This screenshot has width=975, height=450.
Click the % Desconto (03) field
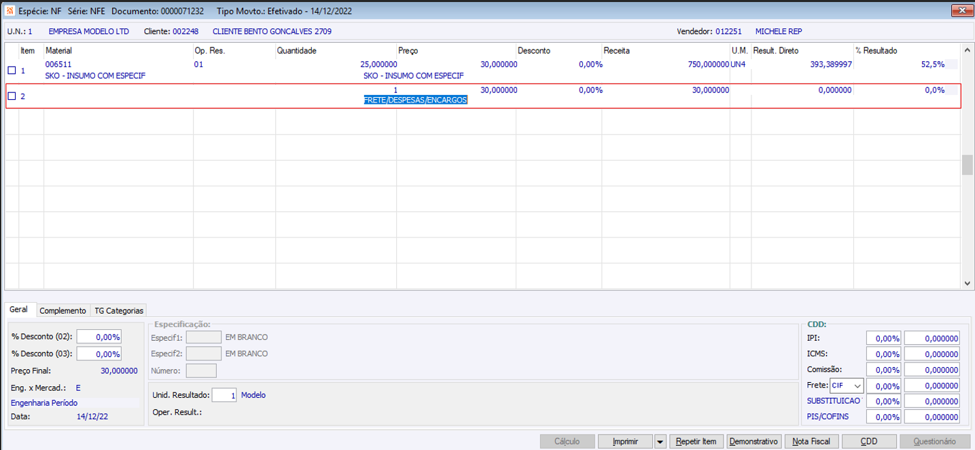coord(99,354)
